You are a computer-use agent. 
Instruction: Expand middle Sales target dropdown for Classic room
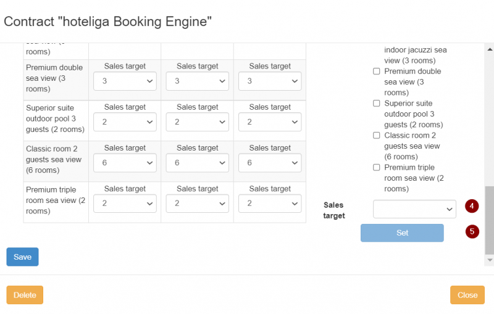(197, 163)
